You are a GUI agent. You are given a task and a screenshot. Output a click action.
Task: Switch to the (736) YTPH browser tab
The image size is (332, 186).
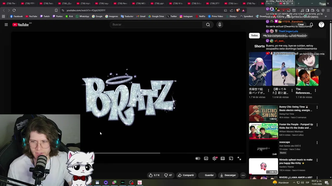pyautogui.click(x=28, y=3)
